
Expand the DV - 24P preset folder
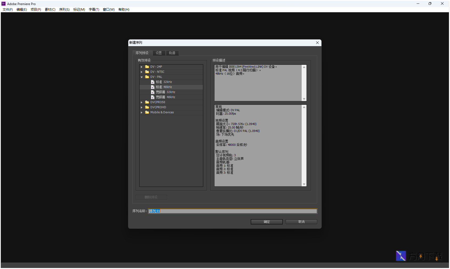(x=142, y=67)
